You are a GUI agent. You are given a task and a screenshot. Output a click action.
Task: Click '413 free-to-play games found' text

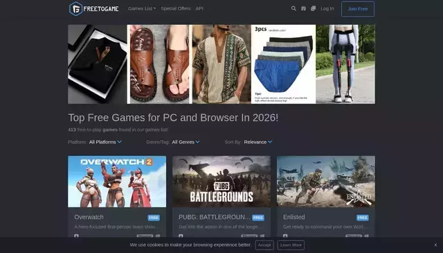118,130
